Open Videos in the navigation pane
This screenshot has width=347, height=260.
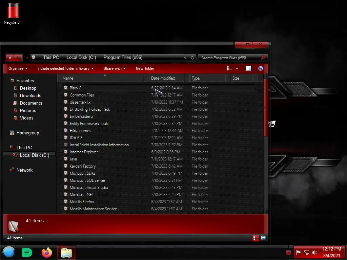click(x=26, y=118)
